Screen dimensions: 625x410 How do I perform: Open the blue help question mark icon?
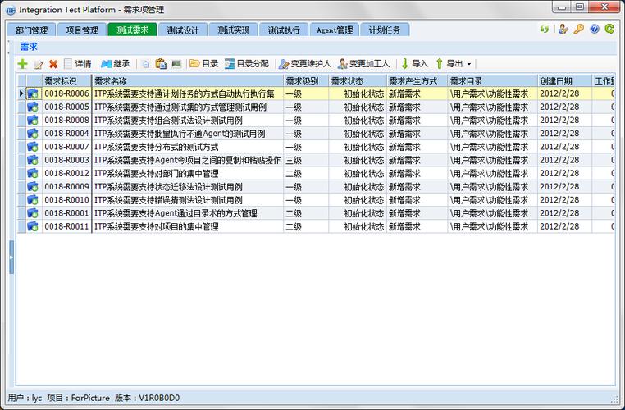pos(595,29)
